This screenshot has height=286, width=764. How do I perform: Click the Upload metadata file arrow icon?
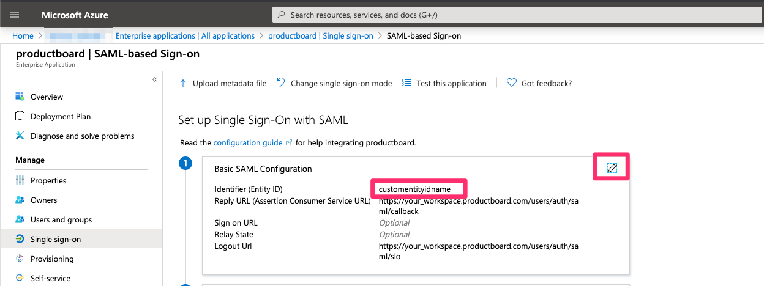[x=183, y=83]
